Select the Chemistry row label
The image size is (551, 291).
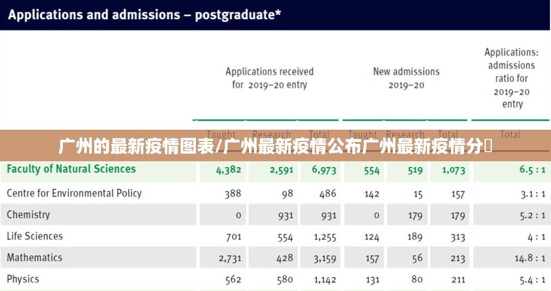[x=29, y=215]
